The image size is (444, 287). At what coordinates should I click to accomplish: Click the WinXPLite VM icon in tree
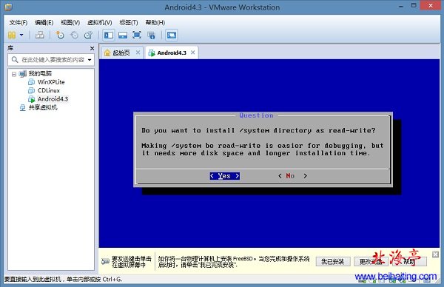pyautogui.click(x=31, y=82)
